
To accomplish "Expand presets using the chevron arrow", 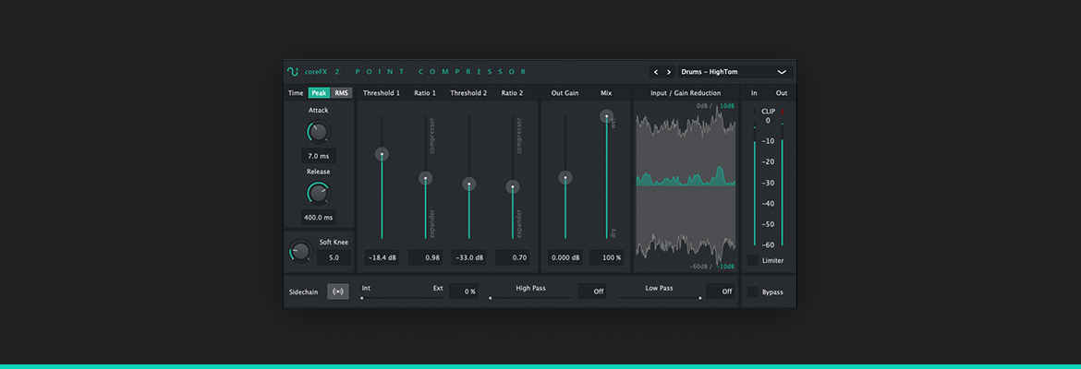I will click(x=782, y=71).
